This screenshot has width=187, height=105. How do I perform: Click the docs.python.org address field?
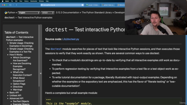[x=62, y=5]
